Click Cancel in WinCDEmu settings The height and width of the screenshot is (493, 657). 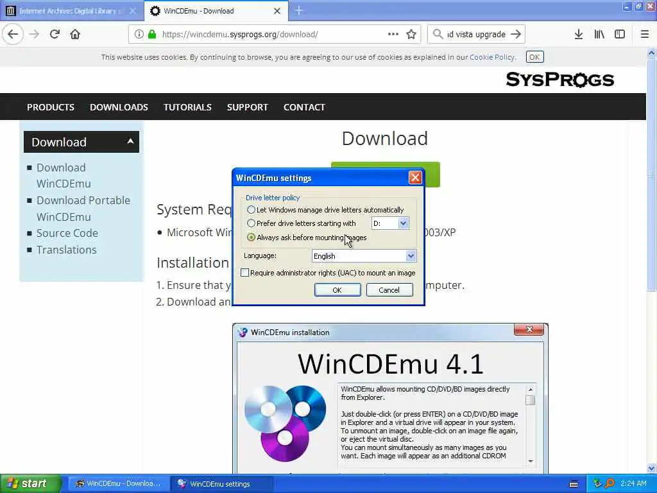[x=389, y=290]
